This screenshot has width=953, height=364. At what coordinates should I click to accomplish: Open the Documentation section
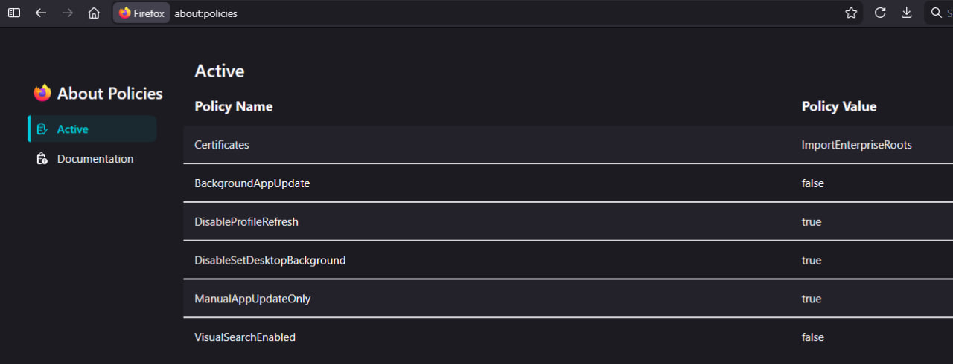[x=95, y=159]
